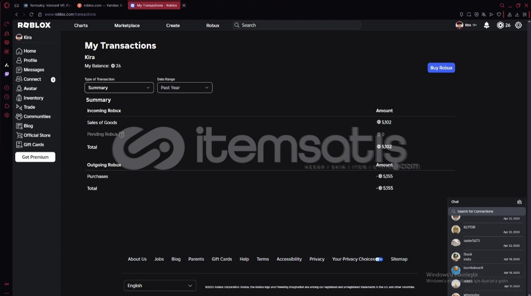Open the Opera menu logo
This screenshot has height=296, width=531.
(x=7, y=5)
